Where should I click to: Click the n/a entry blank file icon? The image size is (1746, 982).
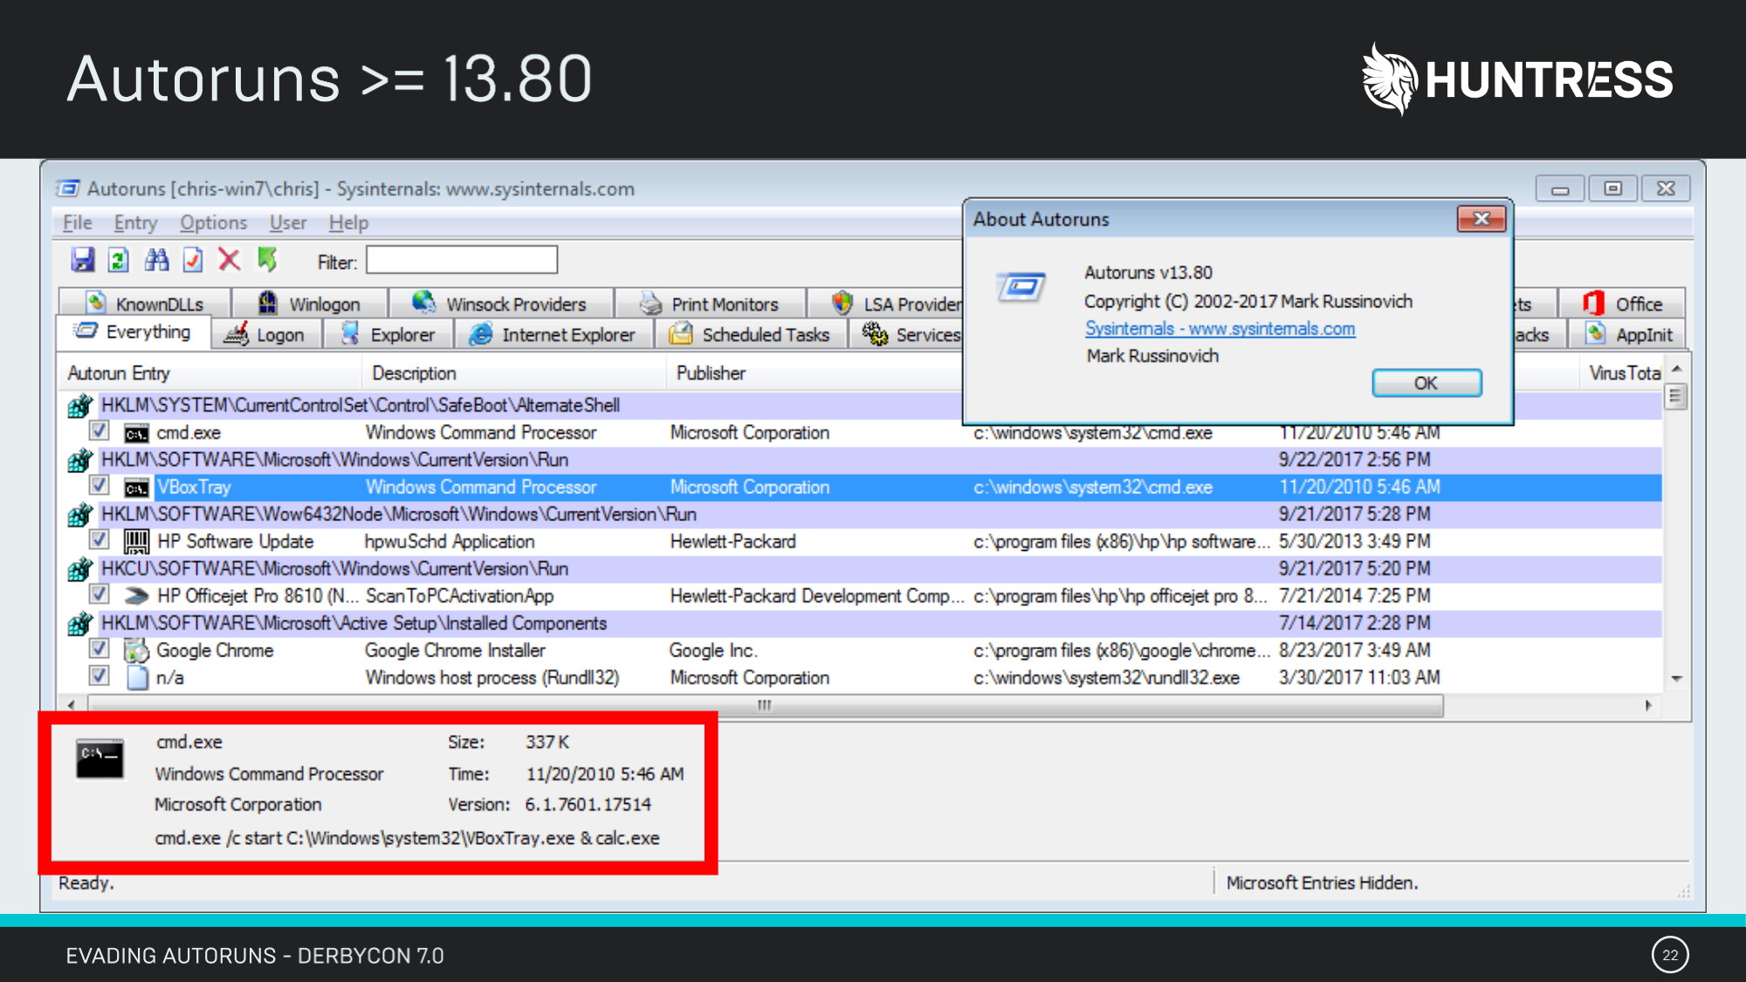coord(137,678)
